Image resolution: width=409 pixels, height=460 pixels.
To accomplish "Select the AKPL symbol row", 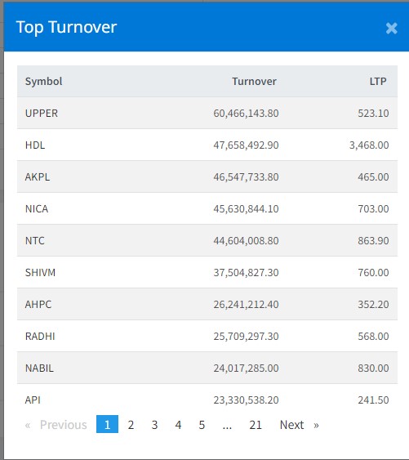I will [x=207, y=177].
